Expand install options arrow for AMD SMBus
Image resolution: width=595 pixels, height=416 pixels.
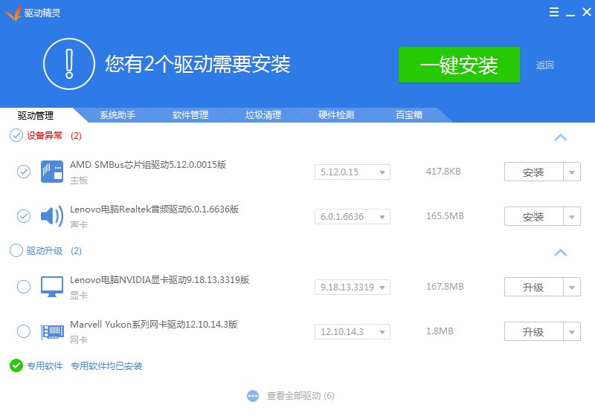tap(572, 172)
